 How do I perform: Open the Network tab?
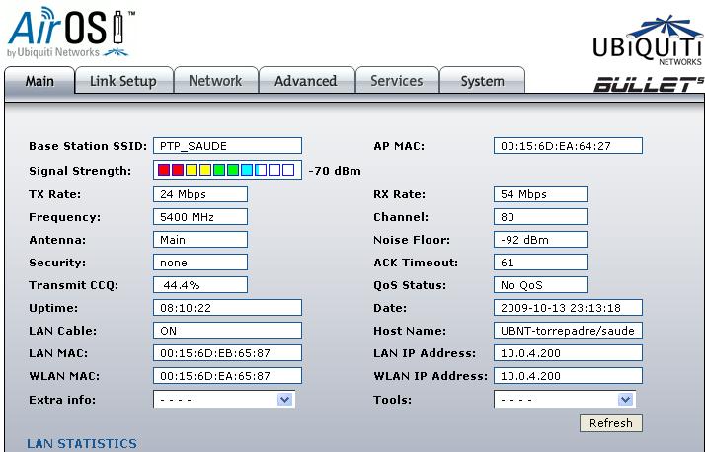tap(215, 81)
